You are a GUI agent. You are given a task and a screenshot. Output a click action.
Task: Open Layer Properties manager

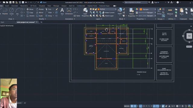click(85, 12)
